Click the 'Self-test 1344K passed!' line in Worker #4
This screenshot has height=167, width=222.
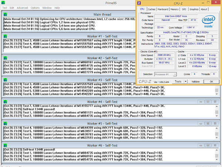pyautogui.click(x=29, y=109)
